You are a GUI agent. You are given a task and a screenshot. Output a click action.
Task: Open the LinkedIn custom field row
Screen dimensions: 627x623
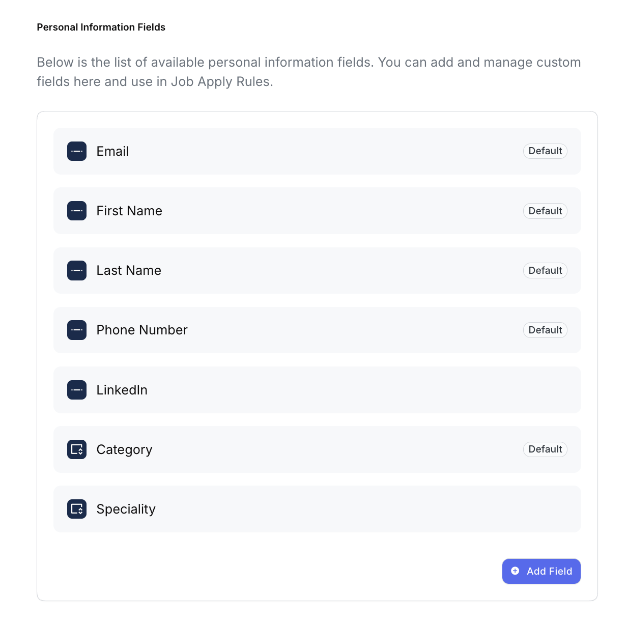click(x=317, y=390)
